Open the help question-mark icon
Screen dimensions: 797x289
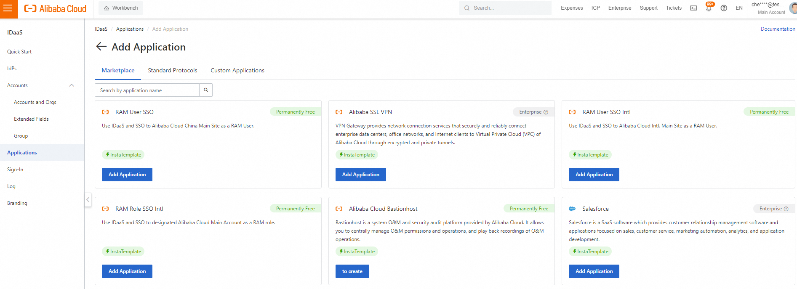click(x=724, y=8)
